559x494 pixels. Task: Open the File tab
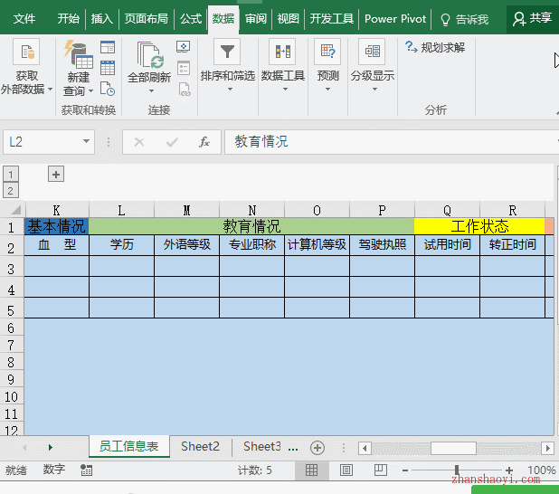24,18
